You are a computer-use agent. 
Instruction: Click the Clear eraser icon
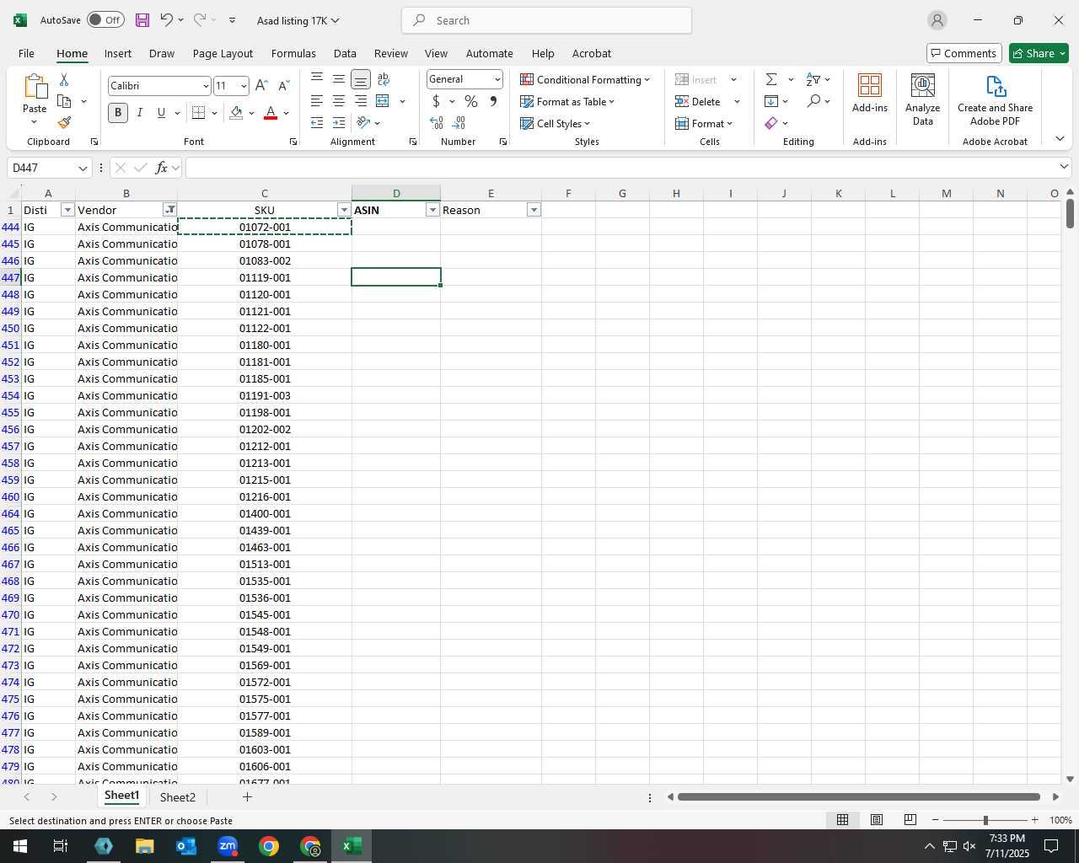click(771, 123)
